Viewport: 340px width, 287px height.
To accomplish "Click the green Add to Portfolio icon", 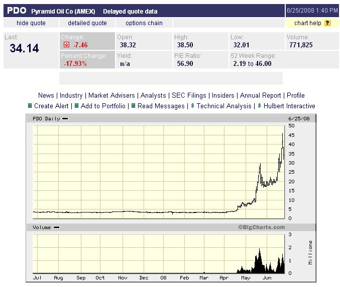I will [x=76, y=106].
